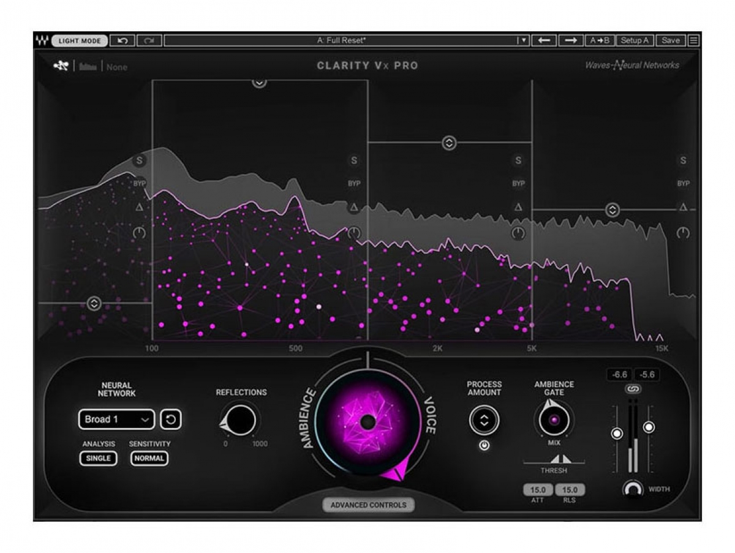
Task: Click the 100 frequency label
Action: click(152, 348)
